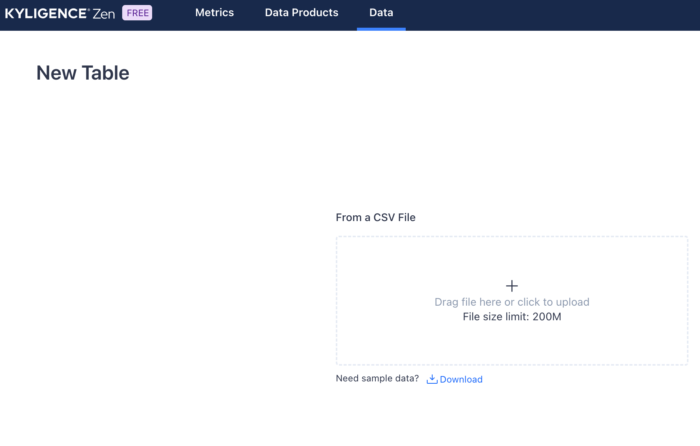Click the 'Need sample data?' text
This screenshot has width=700, height=446.
coord(377,378)
